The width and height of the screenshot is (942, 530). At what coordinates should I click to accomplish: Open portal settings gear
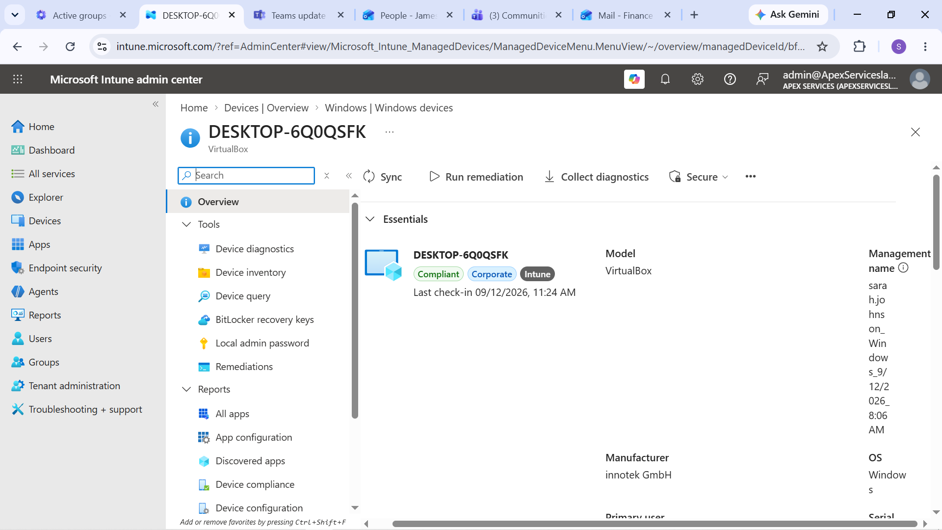pos(698,79)
